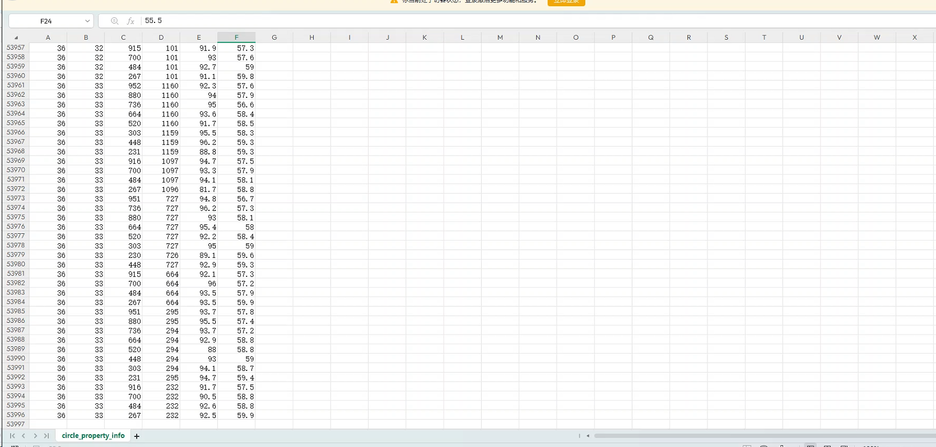This screenshot has width=936, height=447.
Task: Select column A header
Action: [48, 37]
